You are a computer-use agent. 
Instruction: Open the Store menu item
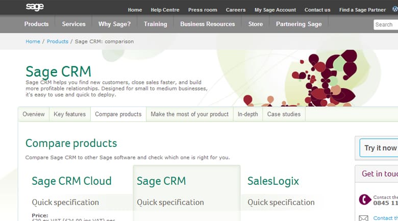255,24
